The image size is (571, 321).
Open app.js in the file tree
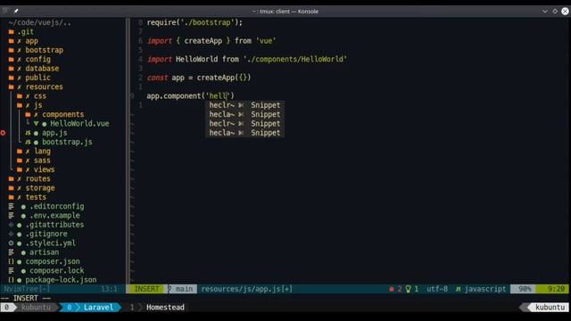point(54,133)
